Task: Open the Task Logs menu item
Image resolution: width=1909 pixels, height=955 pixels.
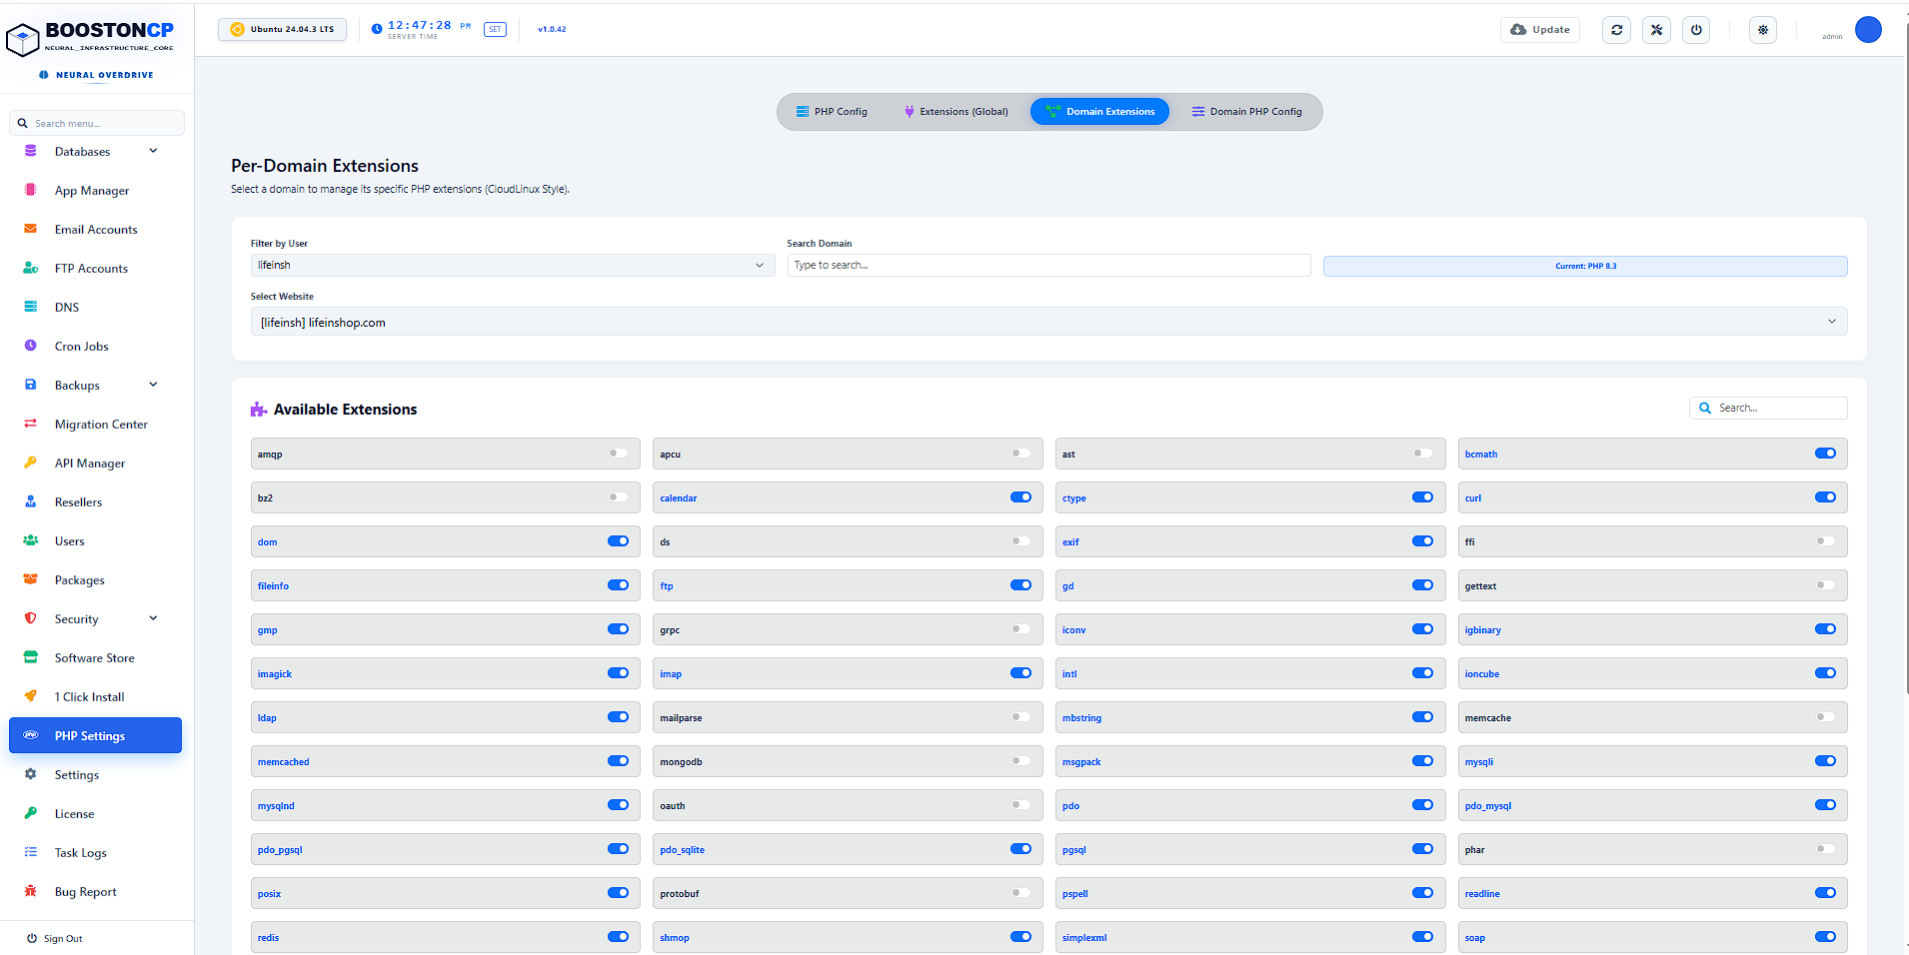Action: point(96,852)
